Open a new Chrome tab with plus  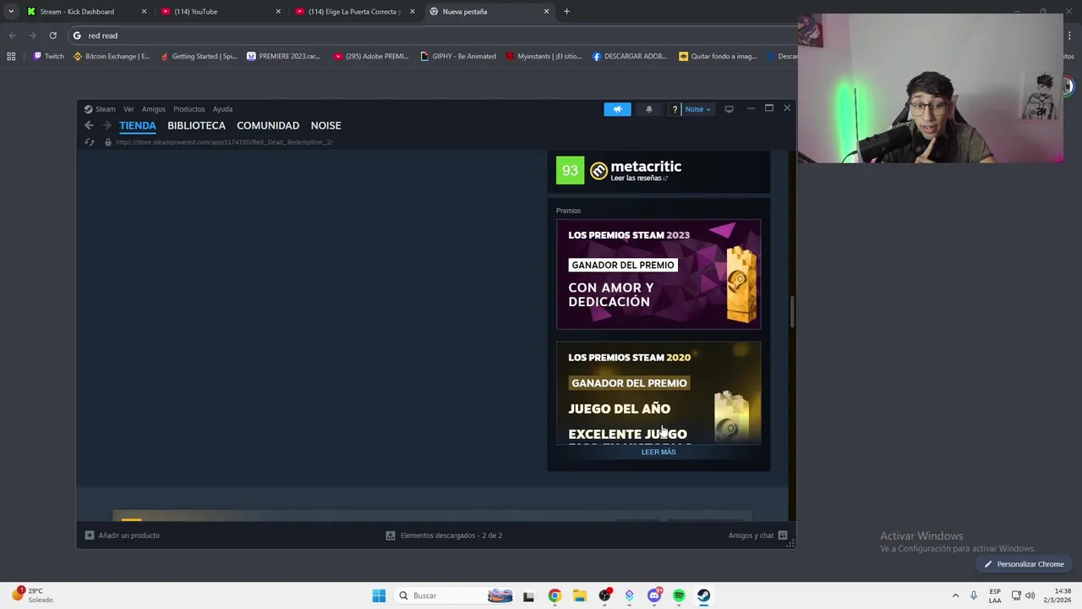566,12
